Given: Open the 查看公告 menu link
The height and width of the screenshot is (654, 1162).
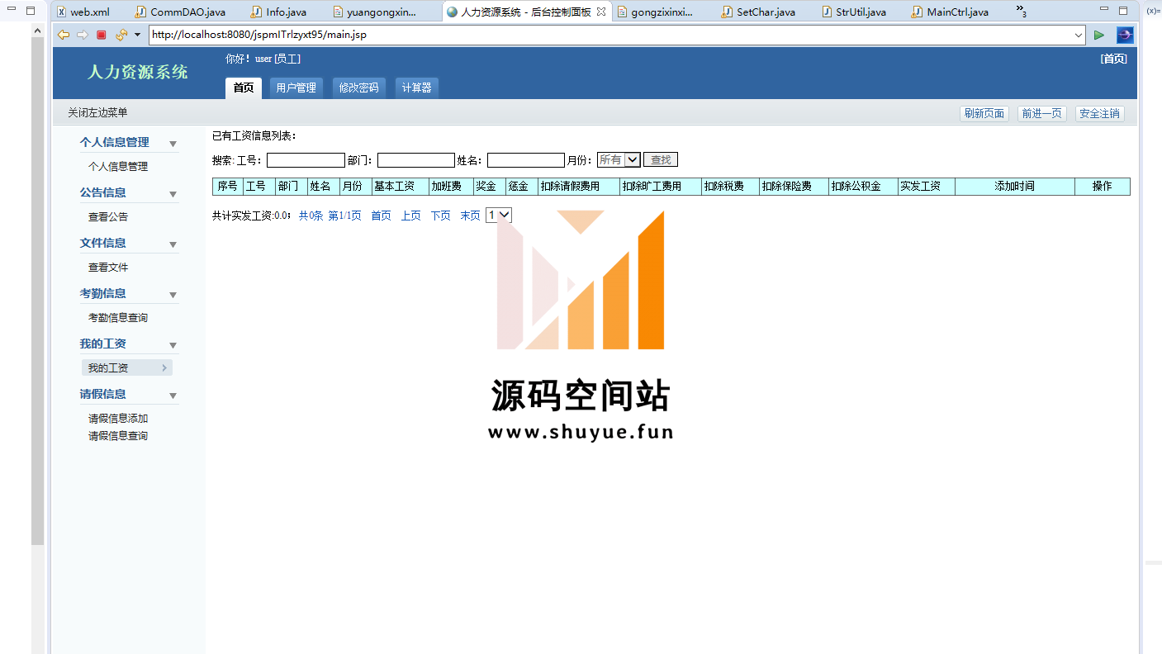Looking at the screenshot, I should 108,216.
